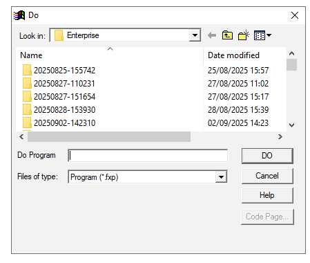The width and height of the screenshot is (310, 263).
Task: Click the Cancel button
Action: pos(267,176)
